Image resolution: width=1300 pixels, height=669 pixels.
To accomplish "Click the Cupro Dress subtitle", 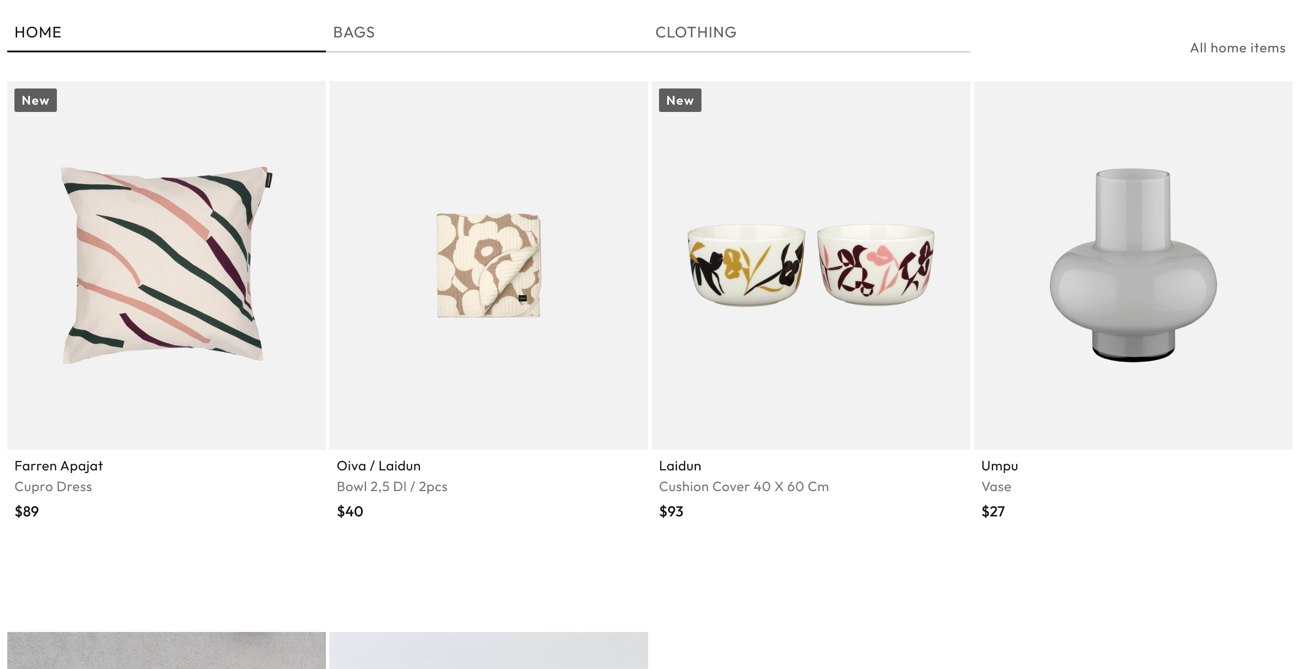I will click(53, 487).
